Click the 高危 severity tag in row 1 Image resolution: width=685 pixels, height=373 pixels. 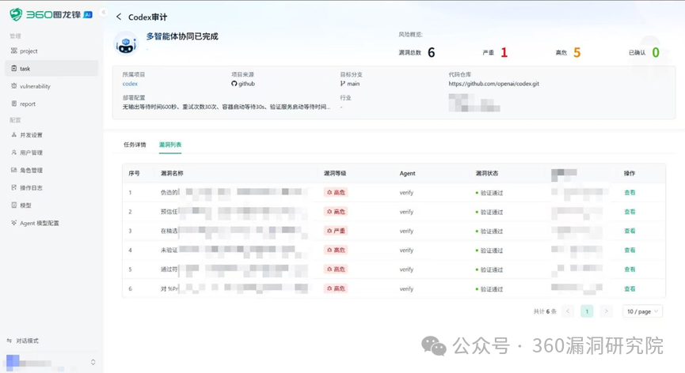click(336, 192)
